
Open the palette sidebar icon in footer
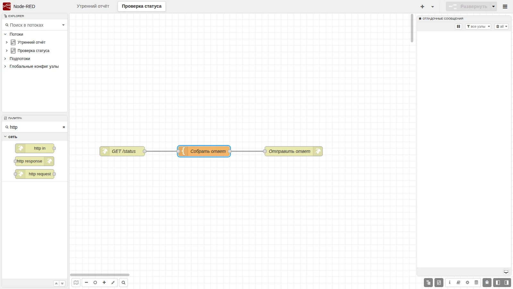[439, 283]
